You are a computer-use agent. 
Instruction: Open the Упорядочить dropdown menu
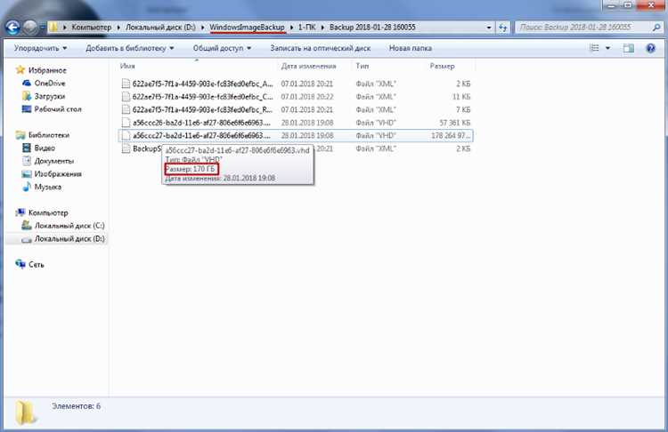coord(40,49)
